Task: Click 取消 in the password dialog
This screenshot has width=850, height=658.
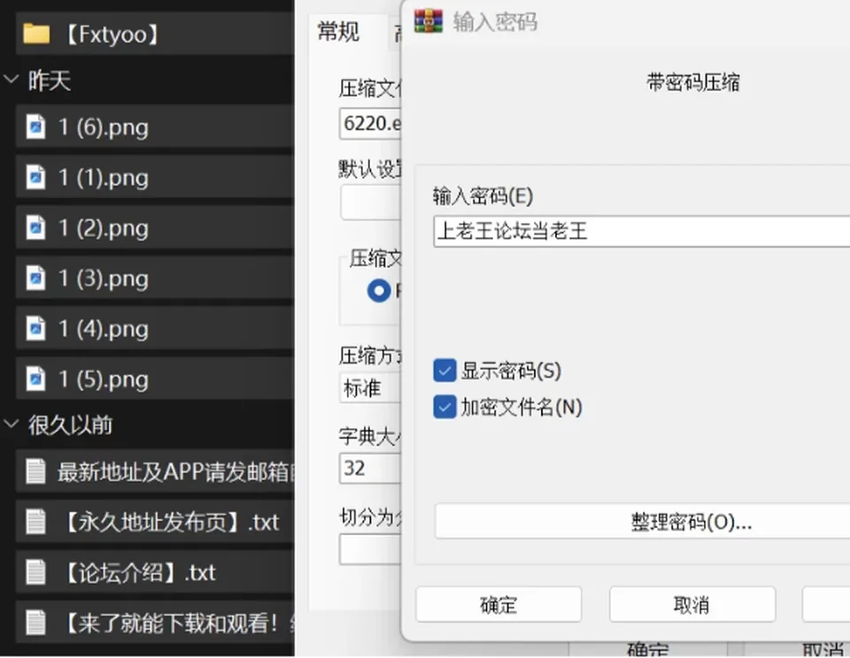Action: 692,604
